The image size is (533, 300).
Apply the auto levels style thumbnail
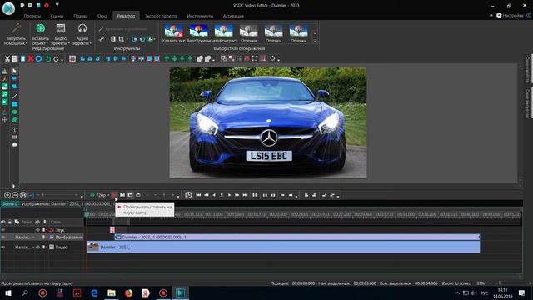pyautogui.click(x=198, y=33)
